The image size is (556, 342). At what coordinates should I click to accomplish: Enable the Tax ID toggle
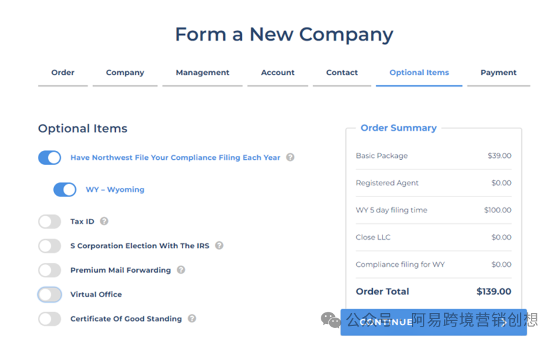[x=49, y=221]
